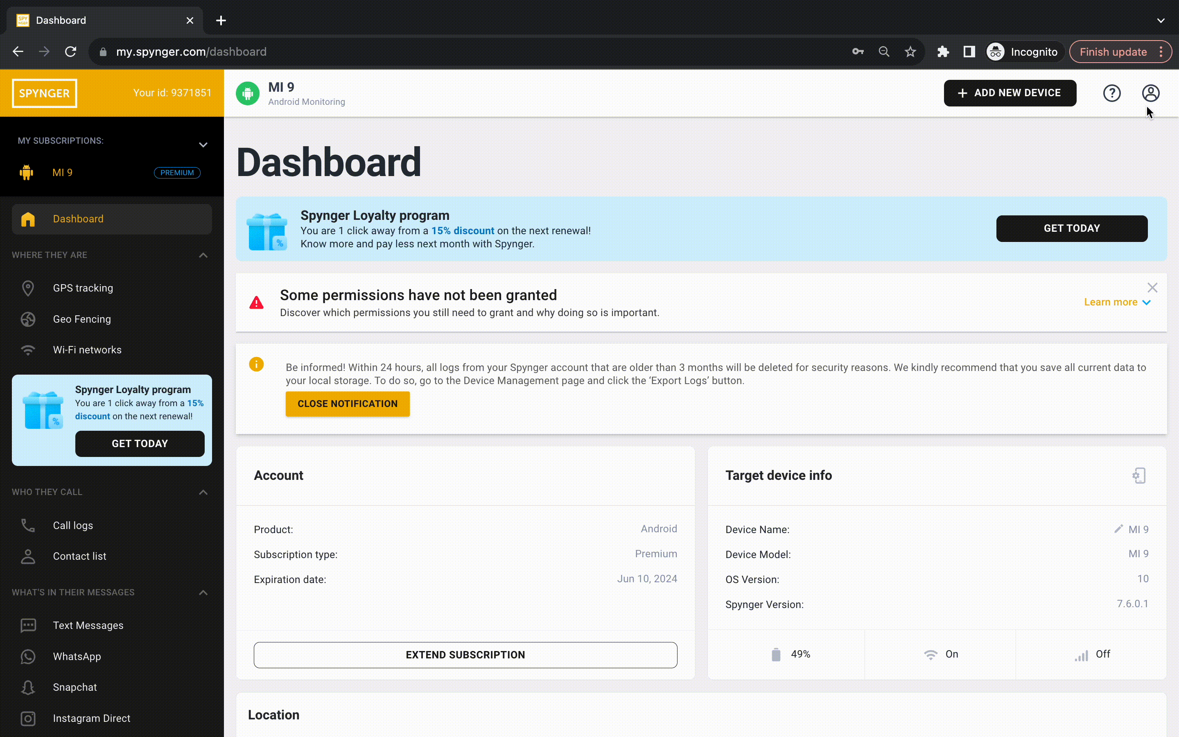Open Call logs section
This screenshot has width=1179, height=737.
click(73, 525)
